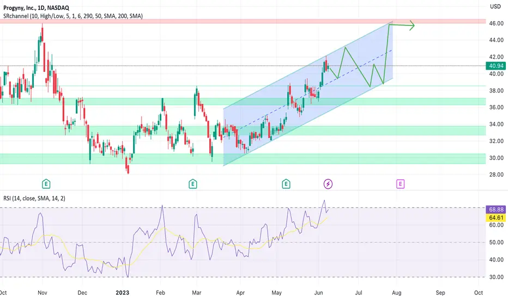This screenshot has height=299, width=508.
Task: Click the 46.00 price axis label
Action: click(x=496, y=23)
